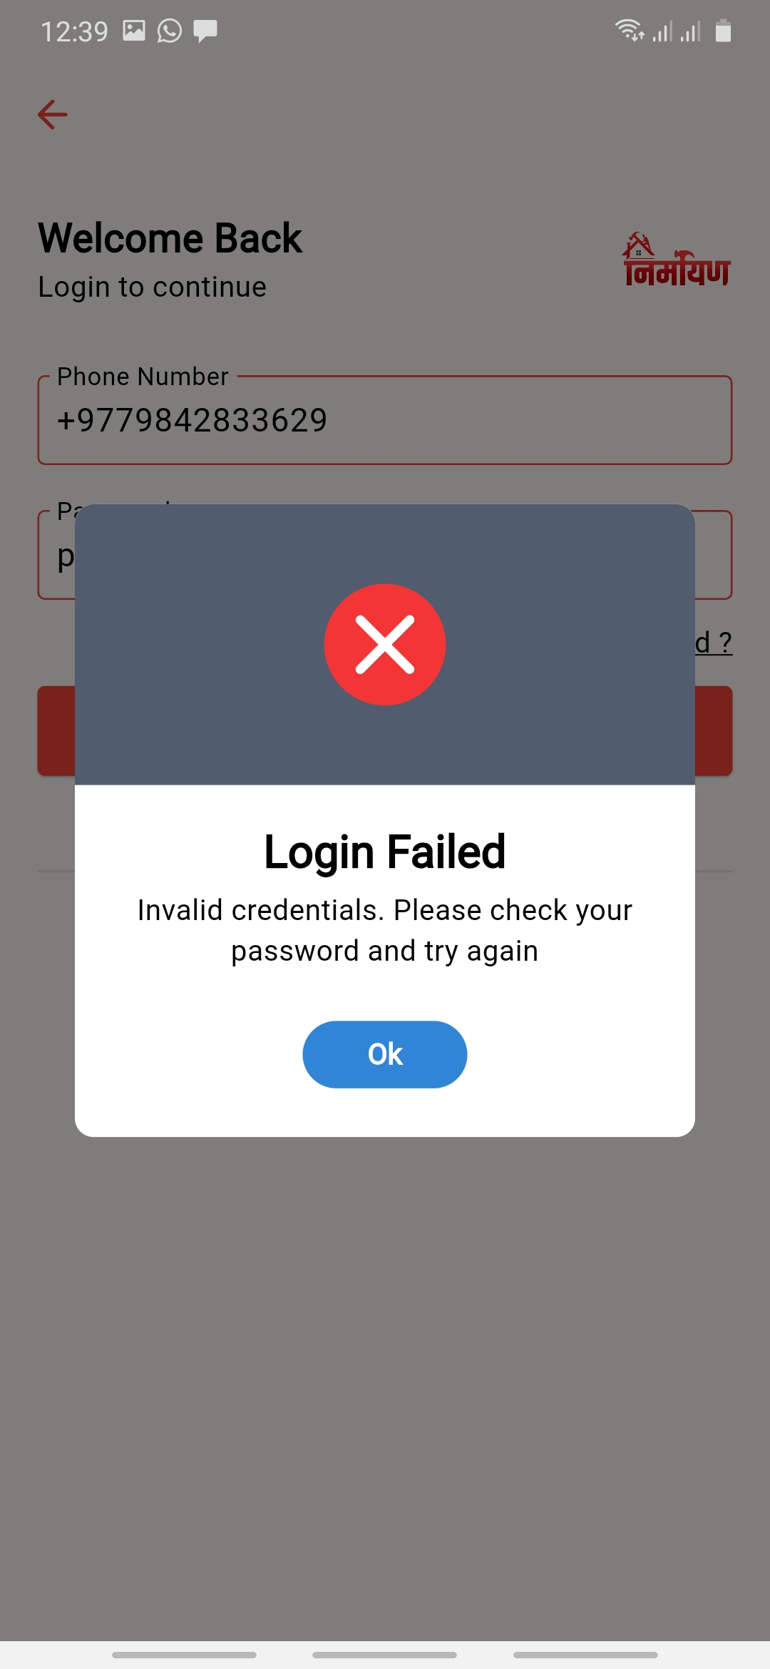Tap the gallery image notification icon
This screenshot has width=770, height=1669.
point(133,31)
